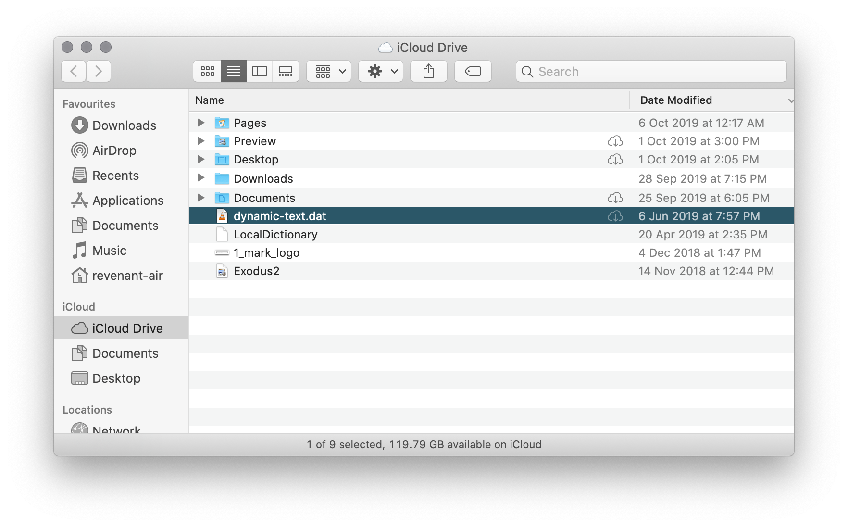Download the Preview folder from iCloud

click(615, 141)
